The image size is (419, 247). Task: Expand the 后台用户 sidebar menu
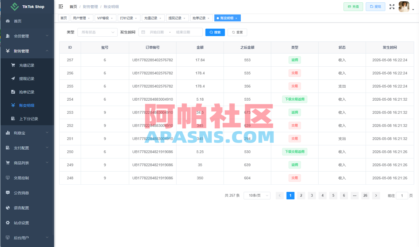[27, 238]
